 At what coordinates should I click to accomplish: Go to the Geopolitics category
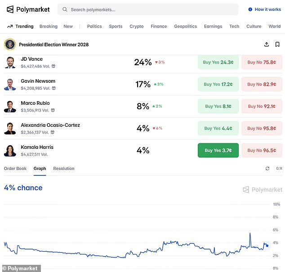tap(185, 27)
